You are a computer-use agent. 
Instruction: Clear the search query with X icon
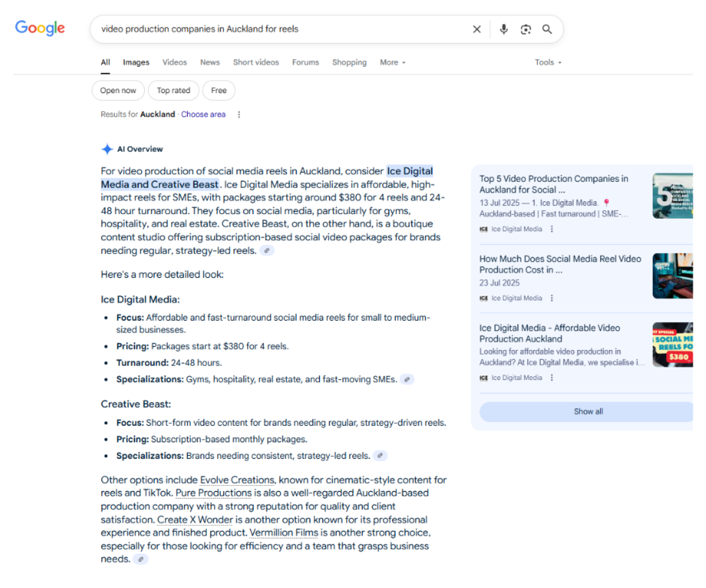pos(477,29)
